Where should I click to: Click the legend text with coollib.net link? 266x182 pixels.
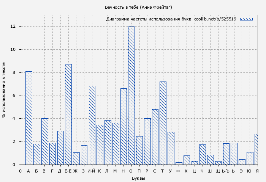[171, 19]
